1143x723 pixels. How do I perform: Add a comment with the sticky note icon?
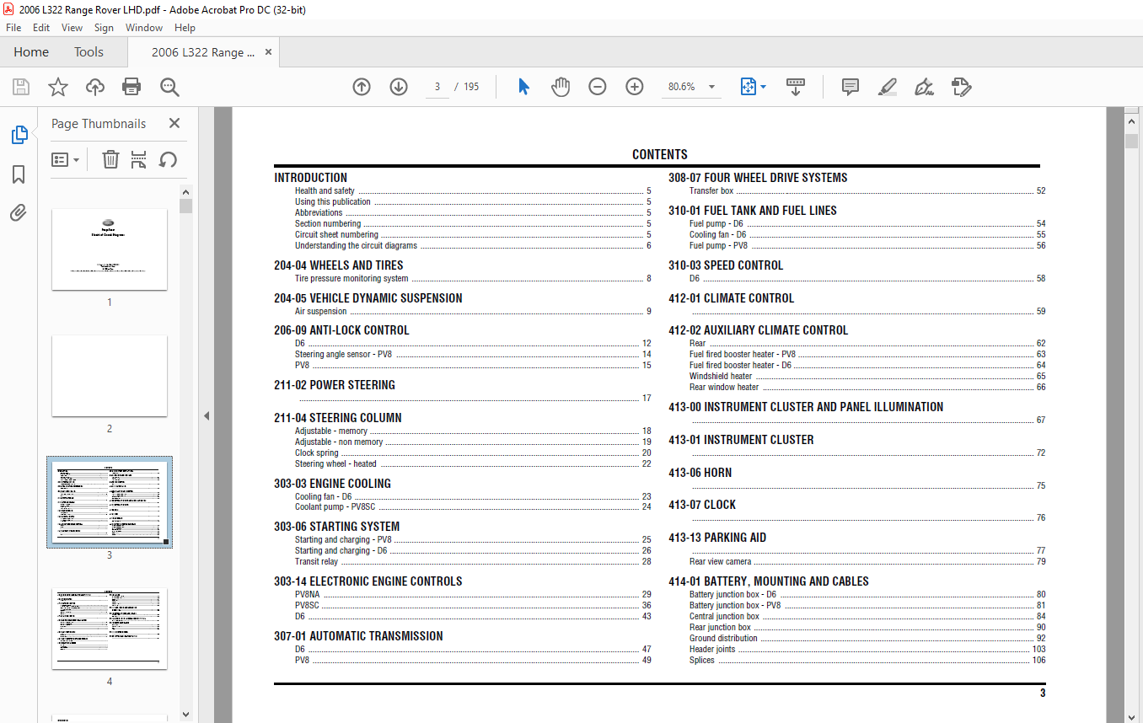click(851, 87)
